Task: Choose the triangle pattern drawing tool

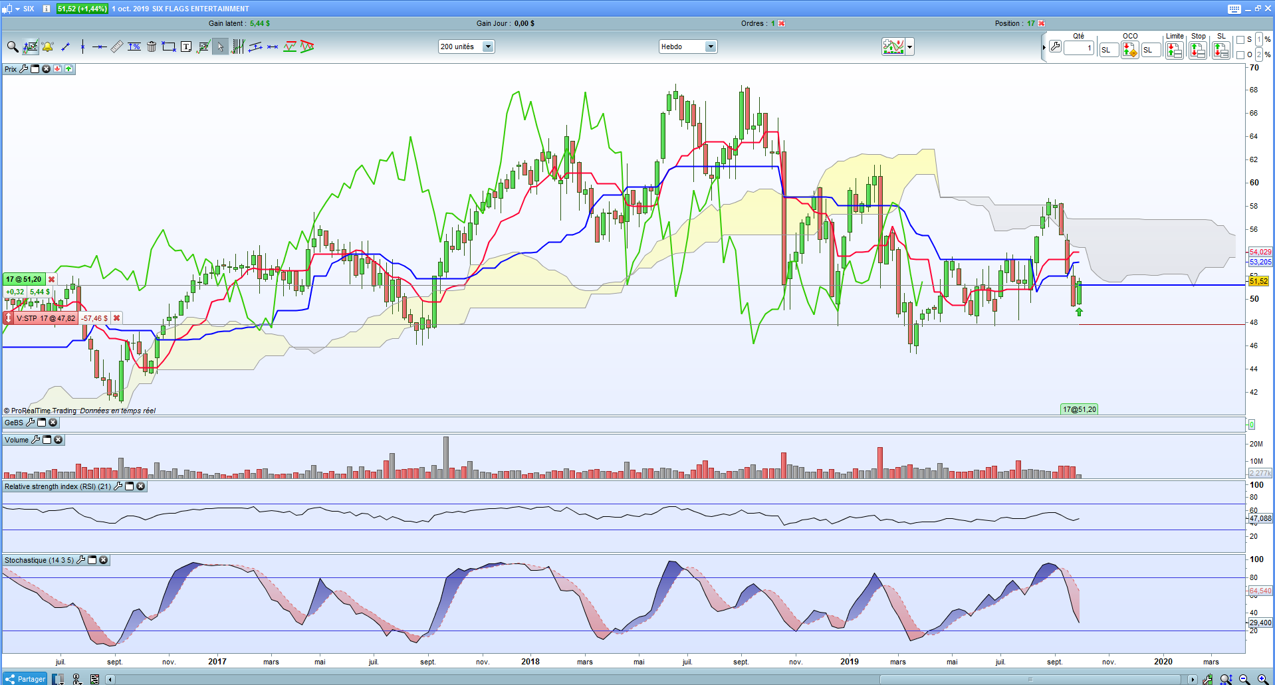Action: click(x=307, y=47)
